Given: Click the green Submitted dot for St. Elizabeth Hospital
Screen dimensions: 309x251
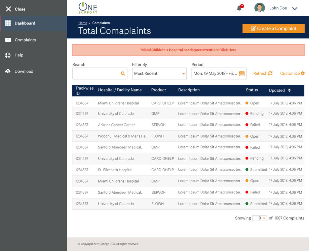Looking at the screenshot, I should point(247,170).
